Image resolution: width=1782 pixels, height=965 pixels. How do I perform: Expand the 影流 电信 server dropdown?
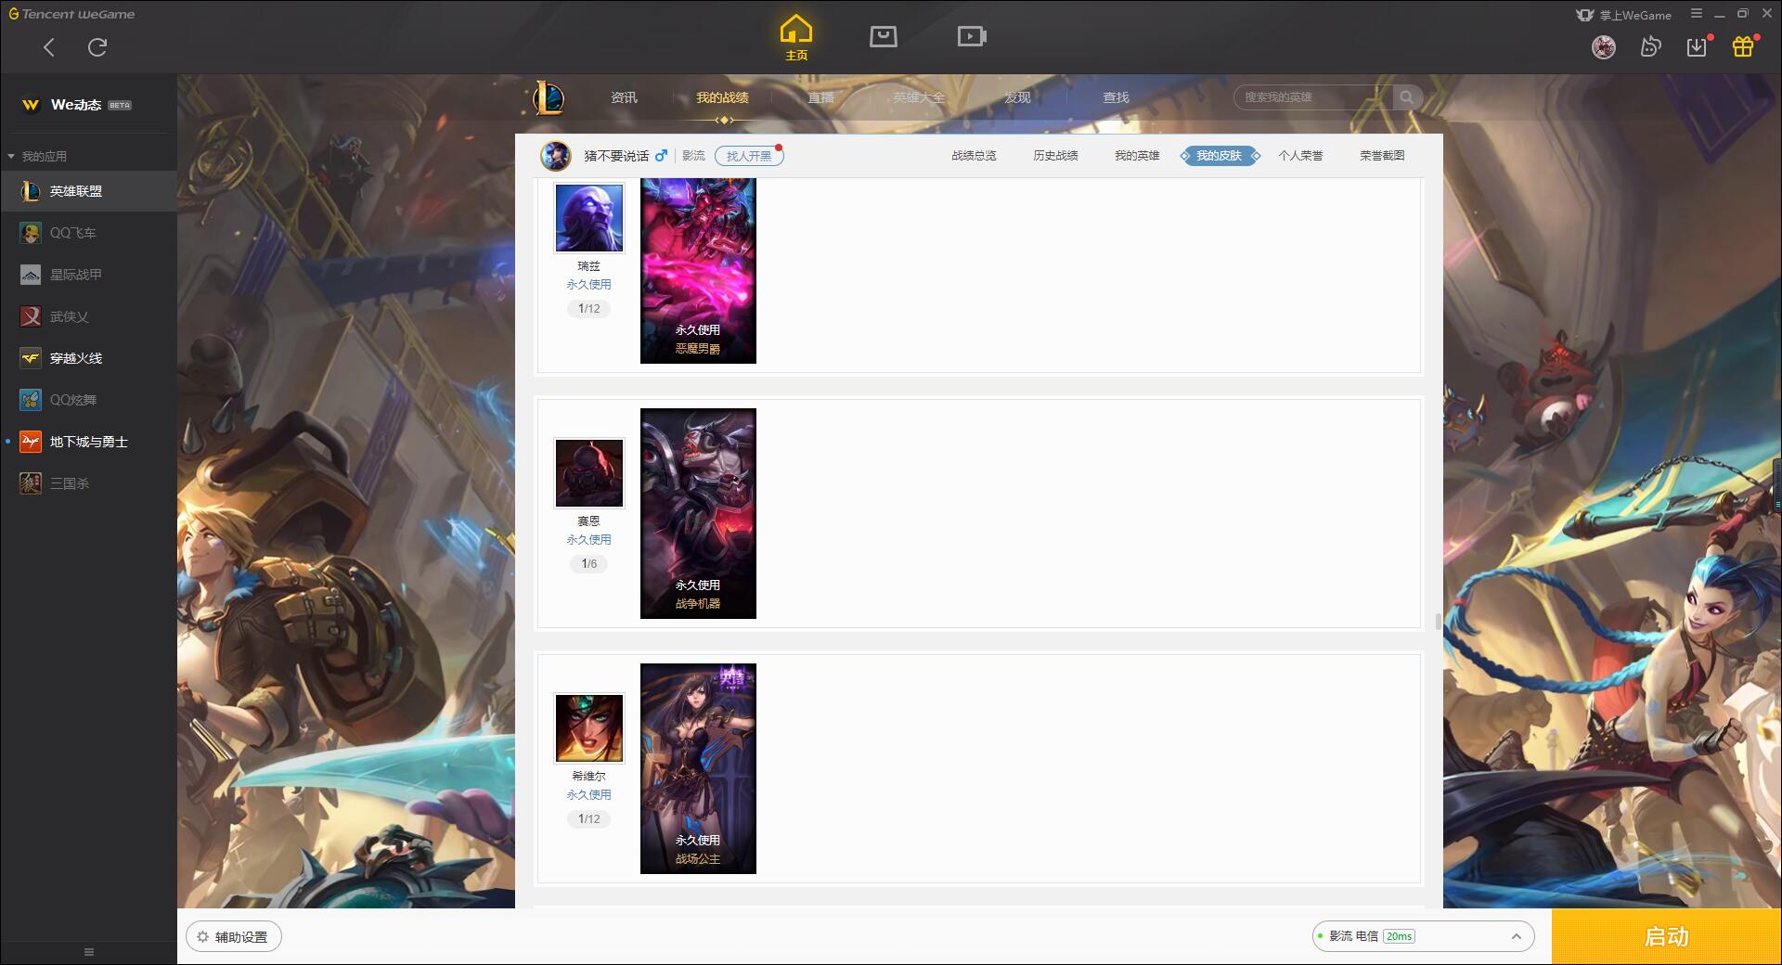(1422, 936)
